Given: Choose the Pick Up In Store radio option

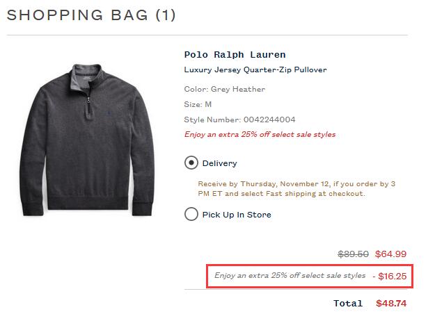Looking at the screenshot, I should [191, 214].
